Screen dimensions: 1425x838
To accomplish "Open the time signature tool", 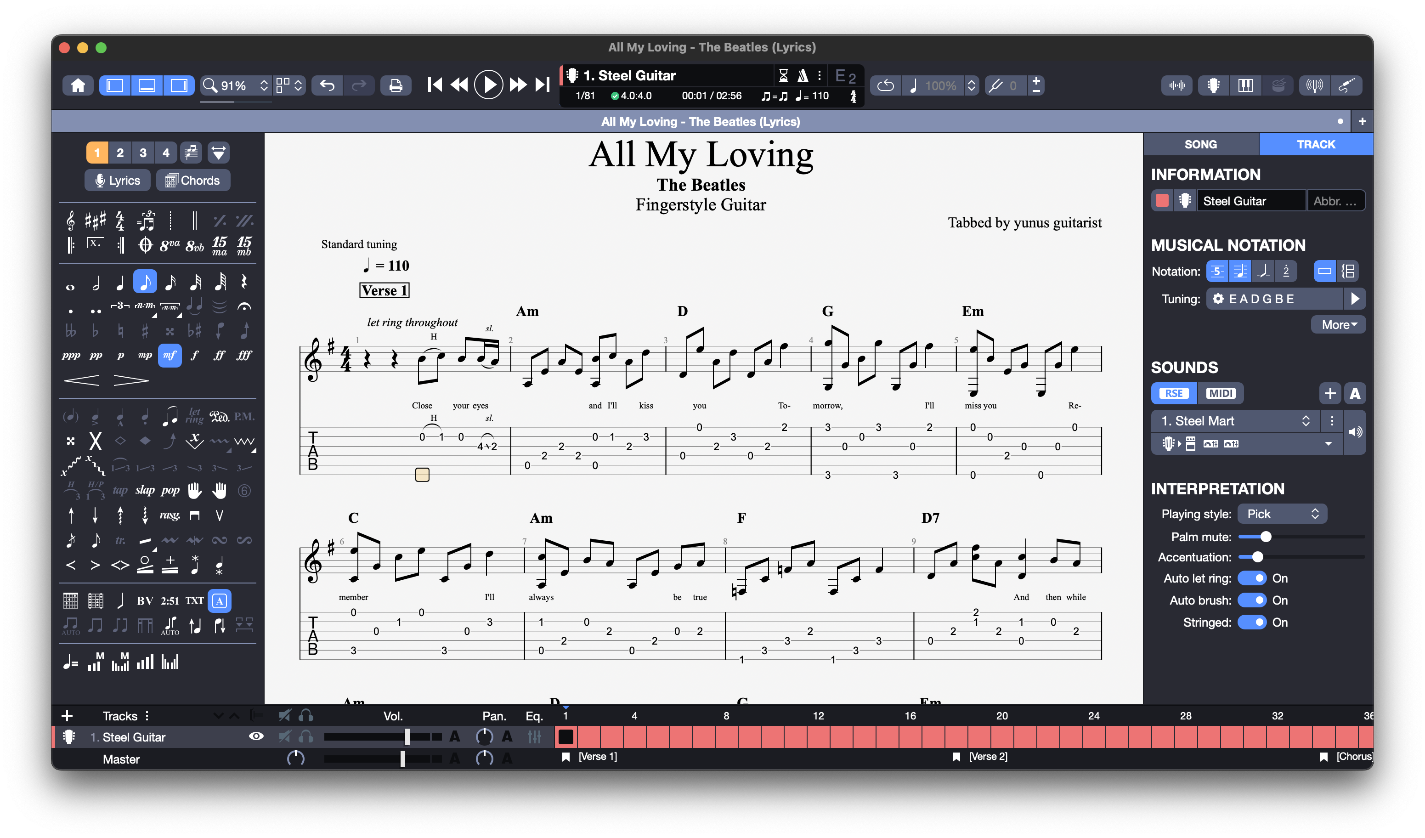I will click(120, 221).
